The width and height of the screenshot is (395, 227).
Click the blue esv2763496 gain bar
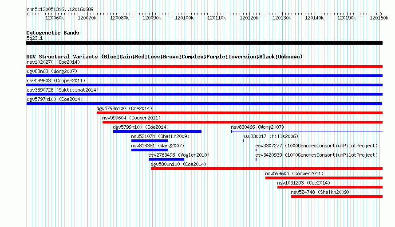[x=166, y=159]
